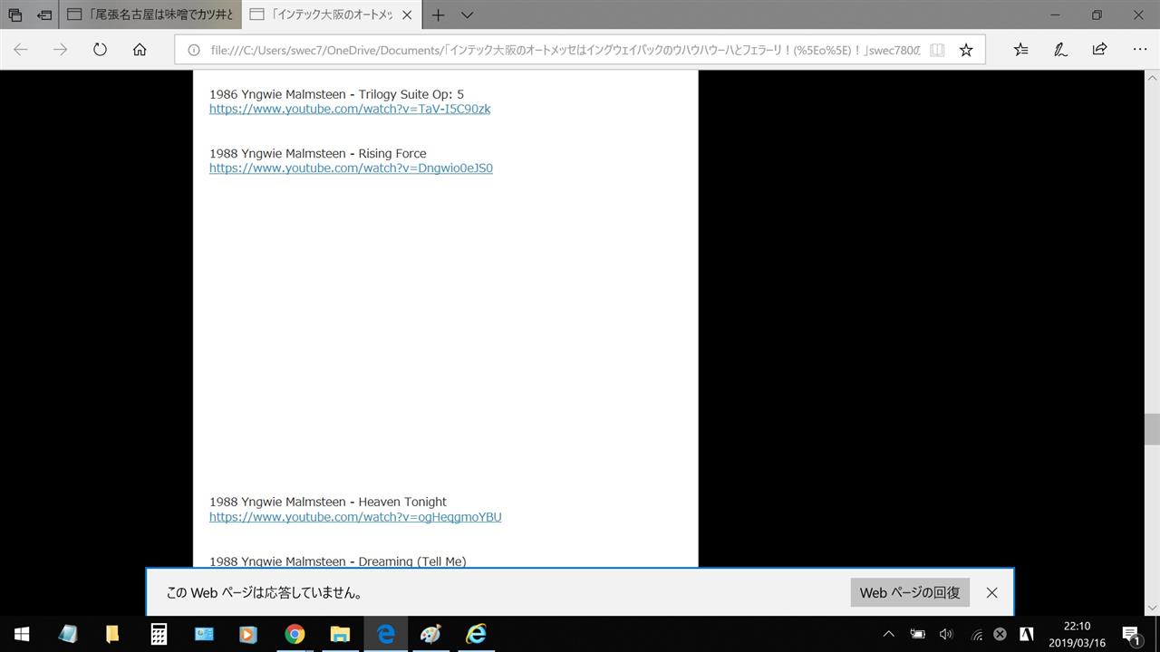Image resolution: width=1160 pixels, height=652 pixels.
Task: Open File Explorer from the taskbar
Action: pyautogui.click(x=340, y=634)
